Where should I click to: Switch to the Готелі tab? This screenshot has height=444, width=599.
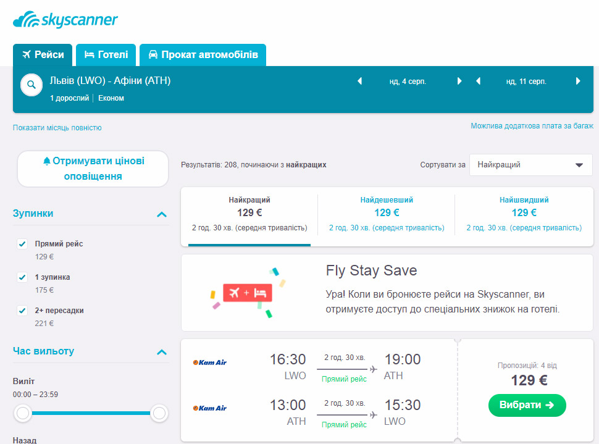click(x=106, y=54)
